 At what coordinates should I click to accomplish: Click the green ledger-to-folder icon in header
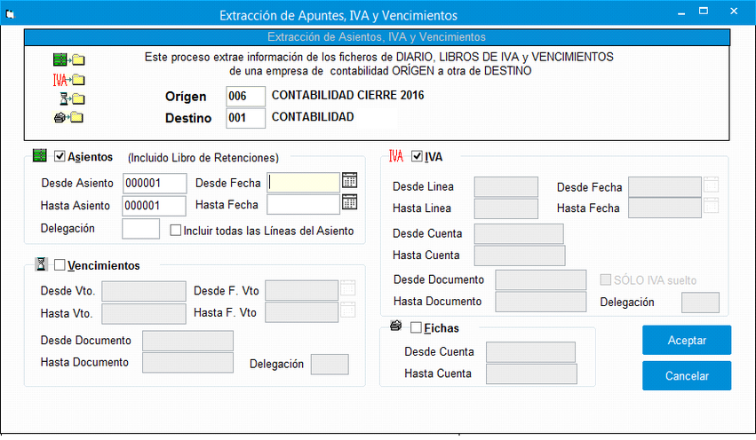(x=69, y=59)
